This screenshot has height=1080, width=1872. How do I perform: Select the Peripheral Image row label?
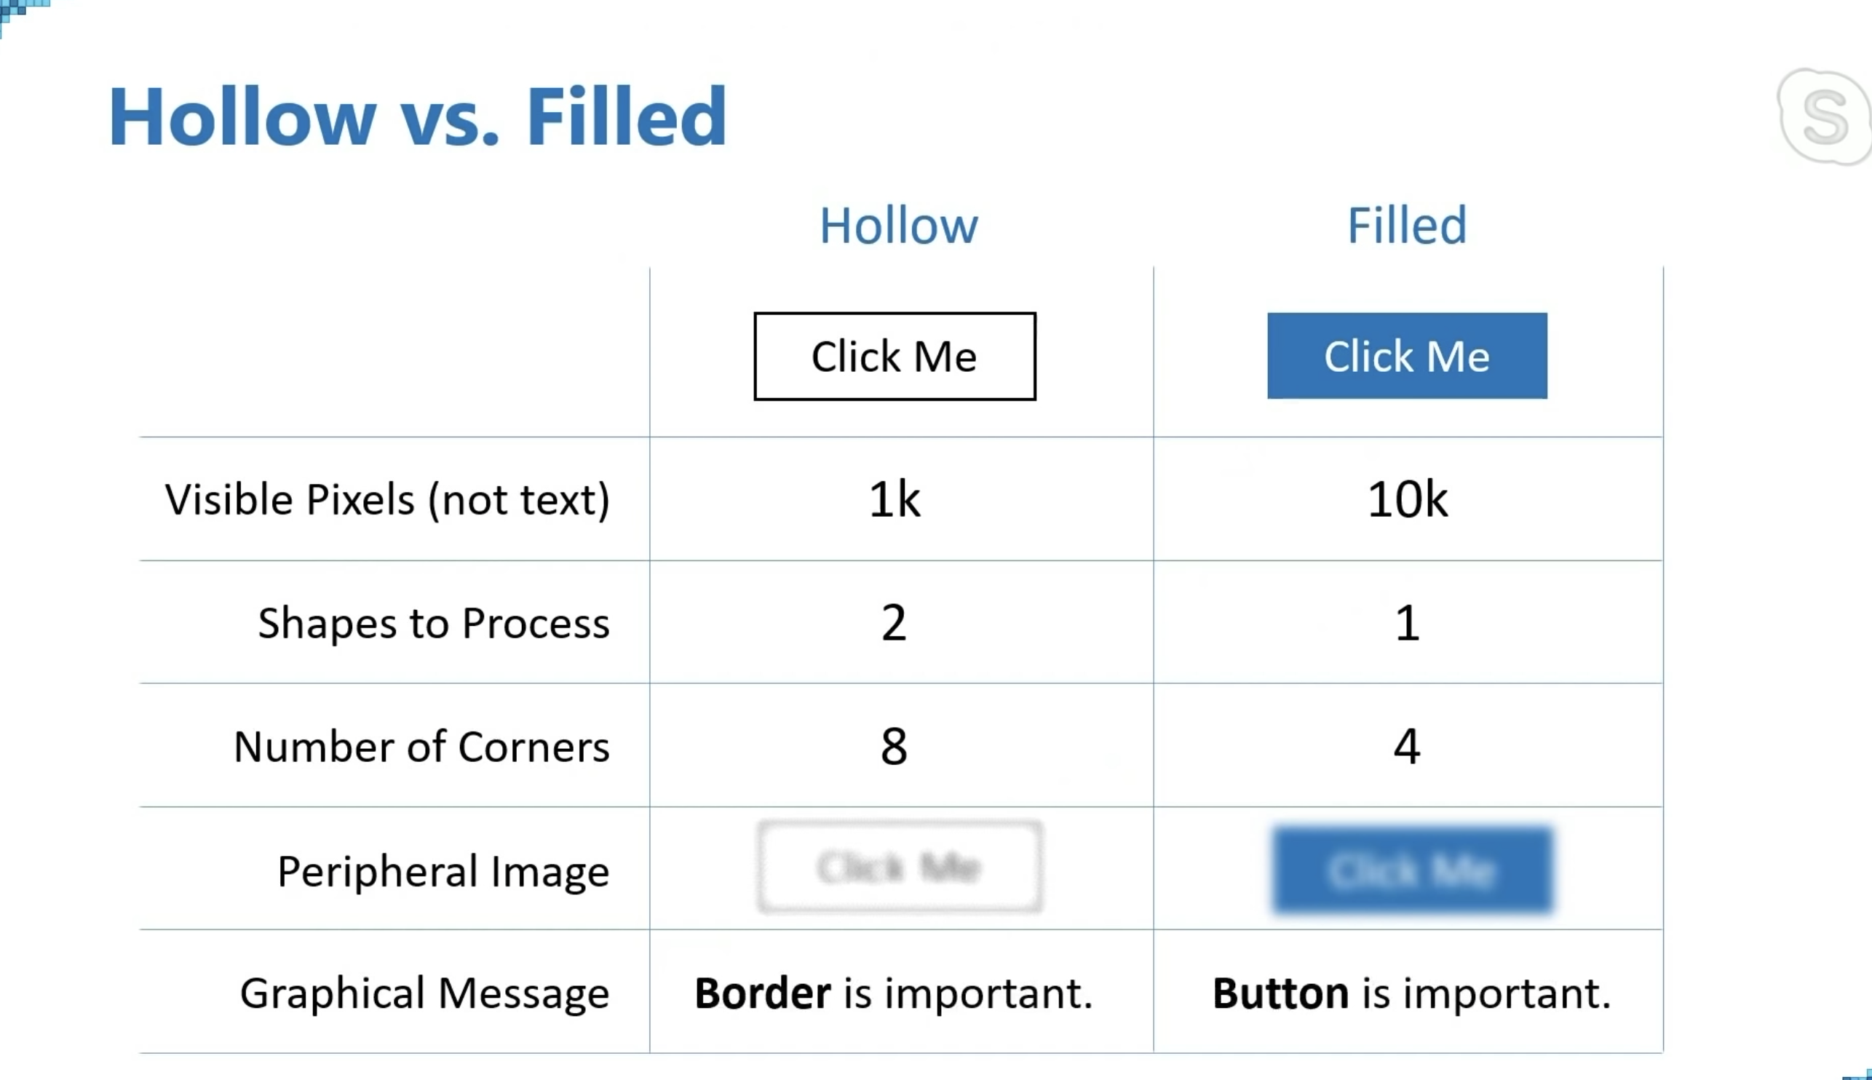pos(443,871)
